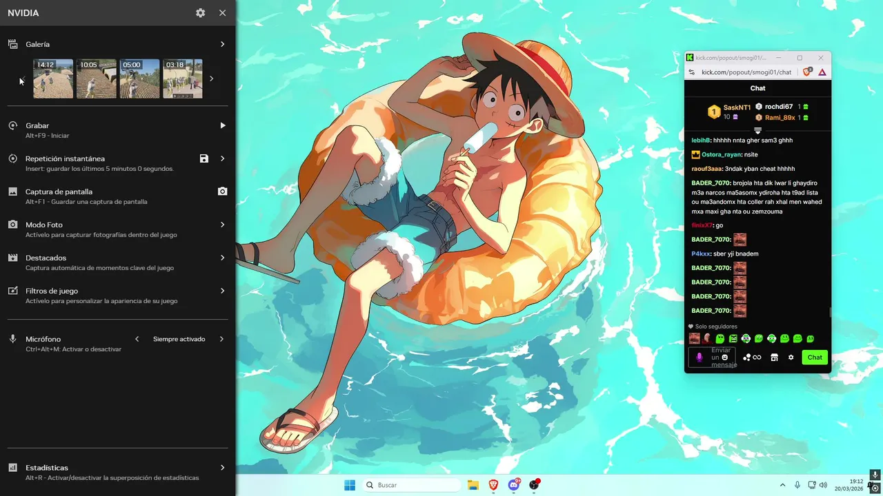This screenshot has height=496, width=883.
Task: Open Kick chat settings gear
Action: tap(791, 358)
